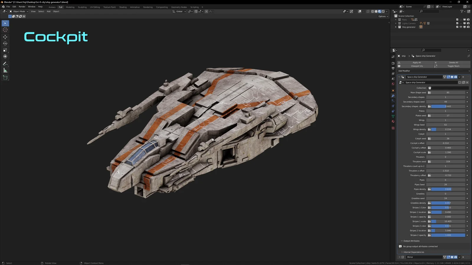Open the Global transform orientation dropdown
The width and height of the screenshot is (472, 265).
(179, 11)
